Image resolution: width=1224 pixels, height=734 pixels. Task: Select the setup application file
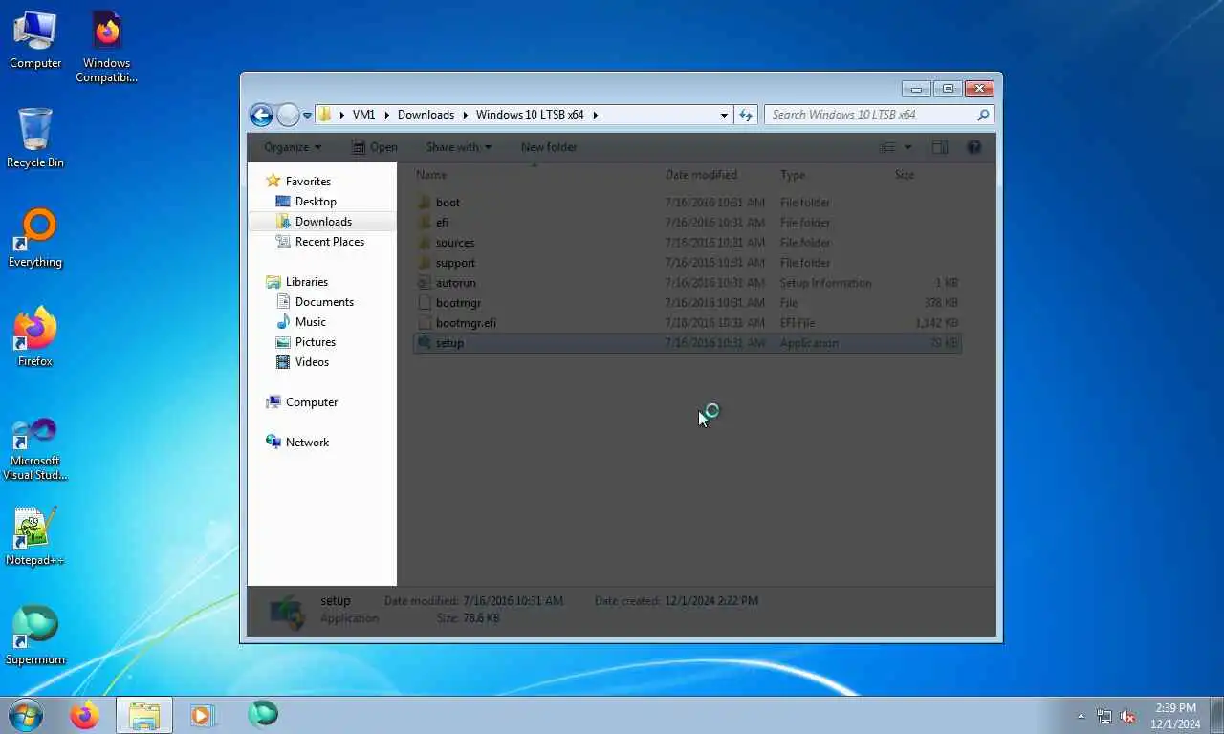pos(687,343)
